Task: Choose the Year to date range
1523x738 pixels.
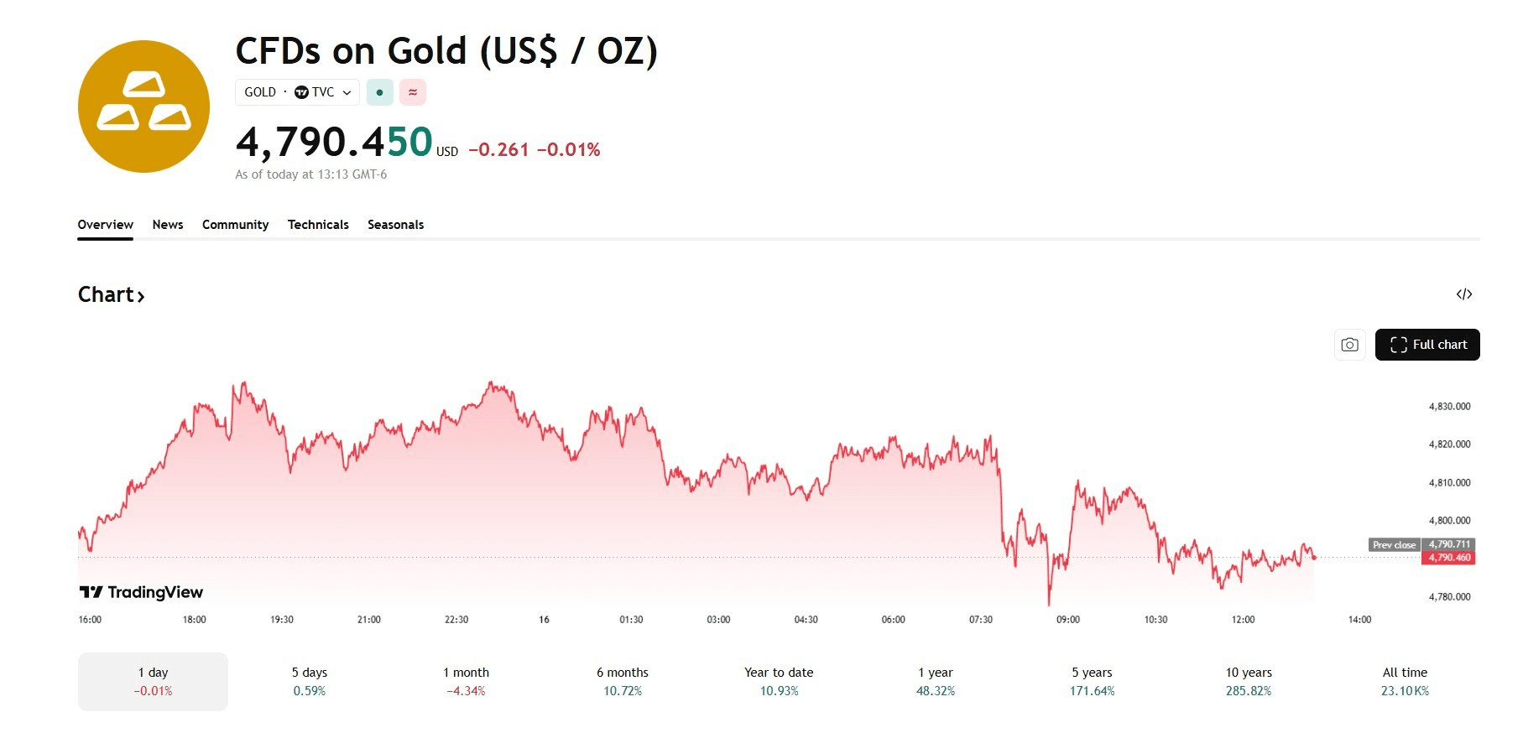Action: [x=779, y=681]
